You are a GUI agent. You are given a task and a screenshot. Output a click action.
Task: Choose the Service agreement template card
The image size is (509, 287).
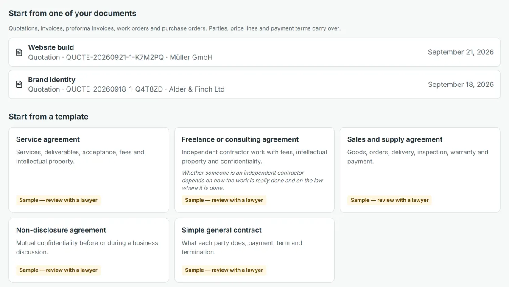pos(89,170)
